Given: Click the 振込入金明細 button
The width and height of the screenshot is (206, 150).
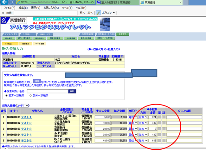Looking at the screenshot, I should pos(86,38).
